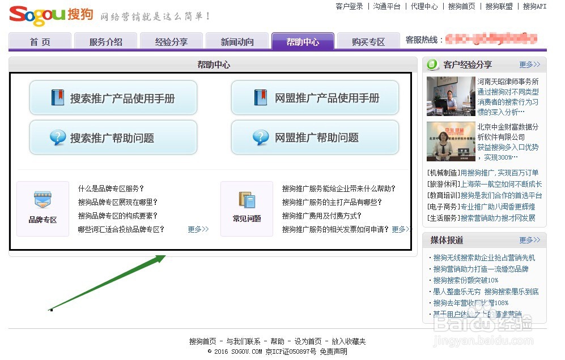565x360 pixels.
Task: Click 搜狗首页 in the top bar
Action: 462,6
